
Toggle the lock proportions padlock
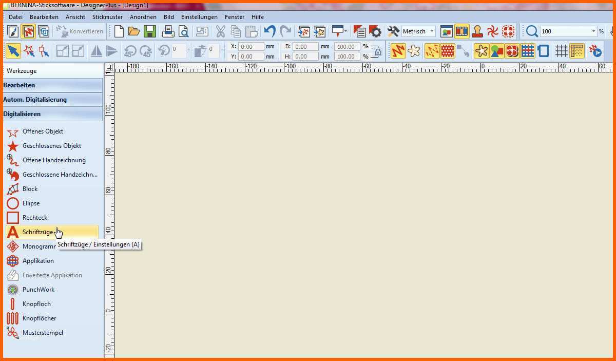tap(378, 51)
